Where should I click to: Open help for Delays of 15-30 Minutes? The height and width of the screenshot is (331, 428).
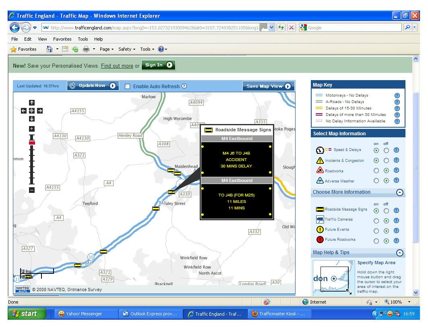[x=397, y=109]
